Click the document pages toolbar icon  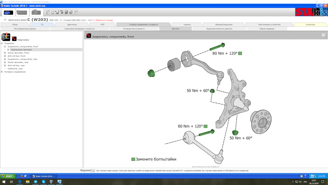click(x=52, y=12)
